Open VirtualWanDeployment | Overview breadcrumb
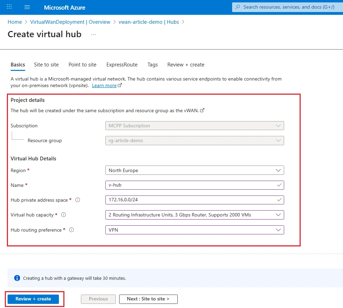This screenshot has height=308, width=343. coord(70,22)
